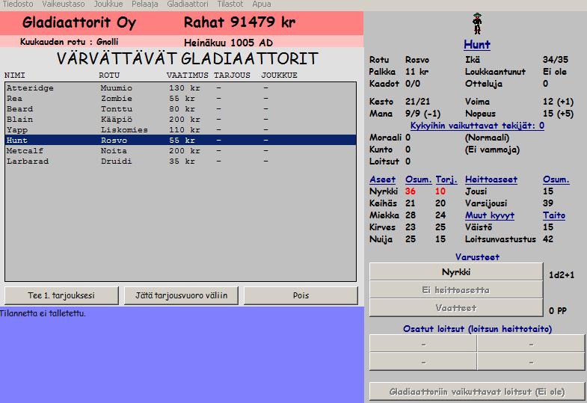Open Kykyihin vaikuttavat tekijät link
This screenshot has height=403, width=587.
pyautogui.click(x=475, y=126)
